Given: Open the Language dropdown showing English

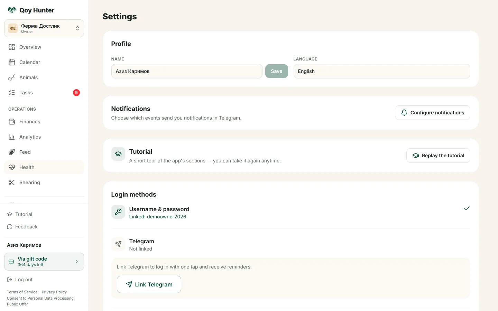Looking at the screenshot, I should (382, 71).
